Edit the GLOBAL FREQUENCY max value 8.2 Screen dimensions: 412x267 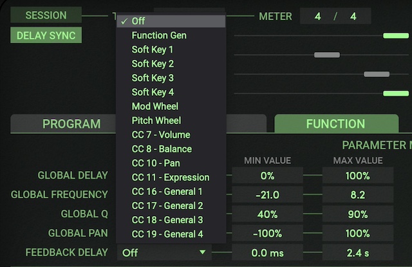pyautogui.click(x=357, y=194)
